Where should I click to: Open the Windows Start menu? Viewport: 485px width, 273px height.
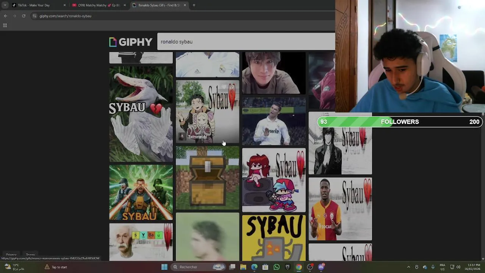point(164,267)
